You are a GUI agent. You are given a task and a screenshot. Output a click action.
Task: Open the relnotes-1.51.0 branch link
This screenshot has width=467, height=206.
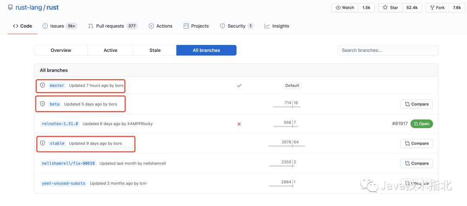click(60, 124)
